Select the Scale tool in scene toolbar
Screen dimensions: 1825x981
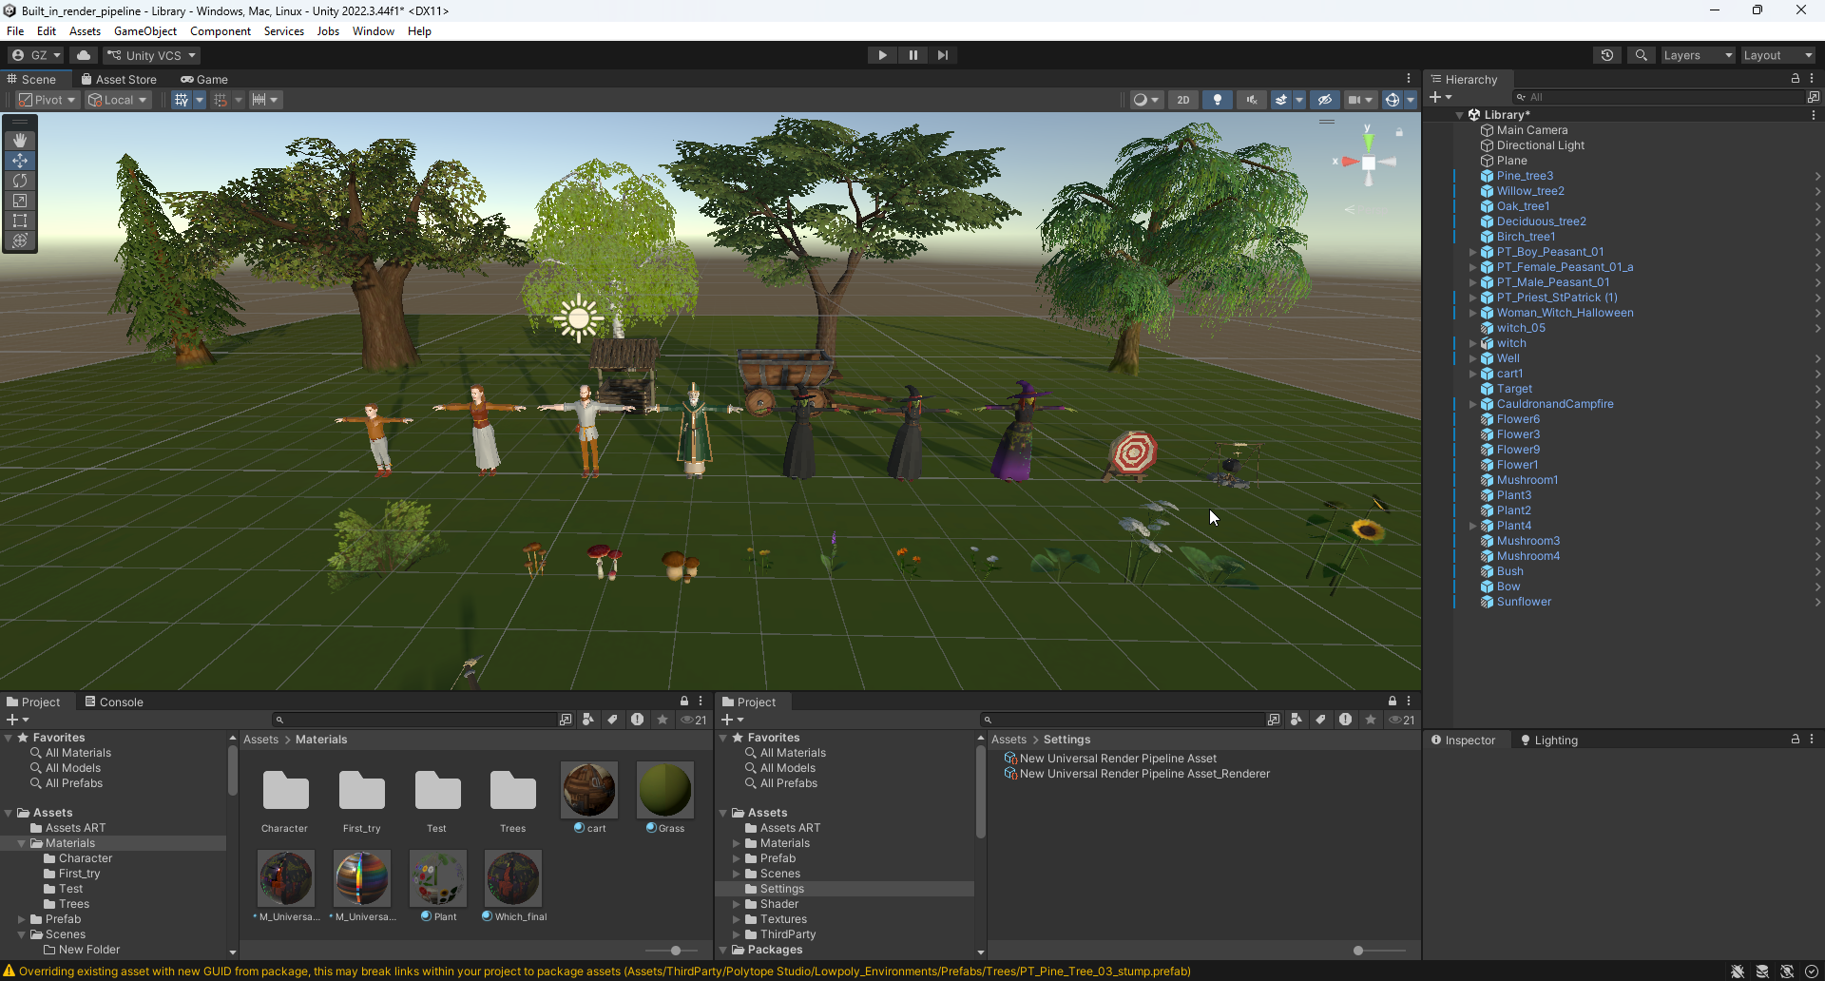(x=20, y=201)
